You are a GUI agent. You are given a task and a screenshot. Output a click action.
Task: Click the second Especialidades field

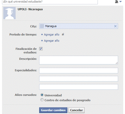[79, 79]
